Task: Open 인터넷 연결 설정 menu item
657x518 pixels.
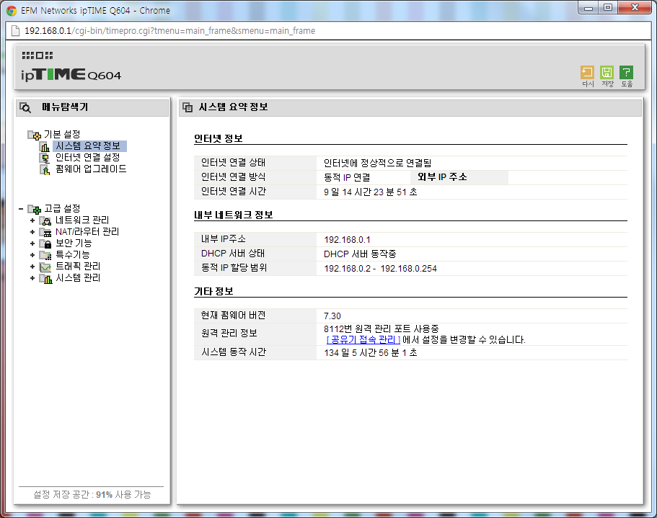Action: [x=88, y=158]
